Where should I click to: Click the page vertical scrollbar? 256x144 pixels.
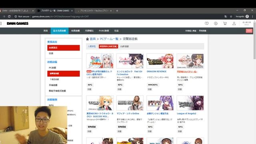(x=254, y=41)
